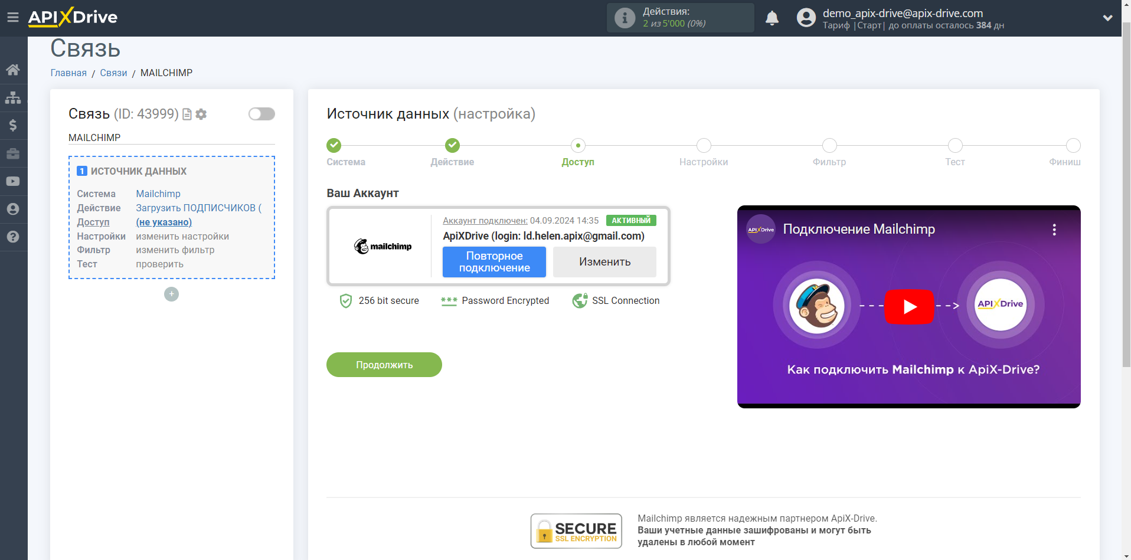The image size is (1131, 560).
Task: Click the Mailchimp system link
Action: (x=158, y=194)
